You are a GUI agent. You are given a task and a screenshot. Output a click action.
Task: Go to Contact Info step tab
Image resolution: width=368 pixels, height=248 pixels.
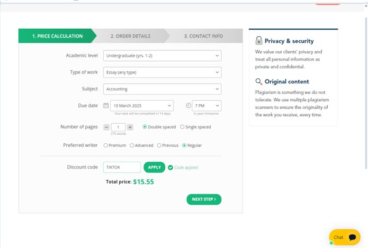coord(203,36)
